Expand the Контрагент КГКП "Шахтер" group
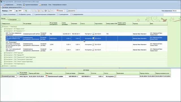This screenshot has width=181, height=102. (5, 53)
